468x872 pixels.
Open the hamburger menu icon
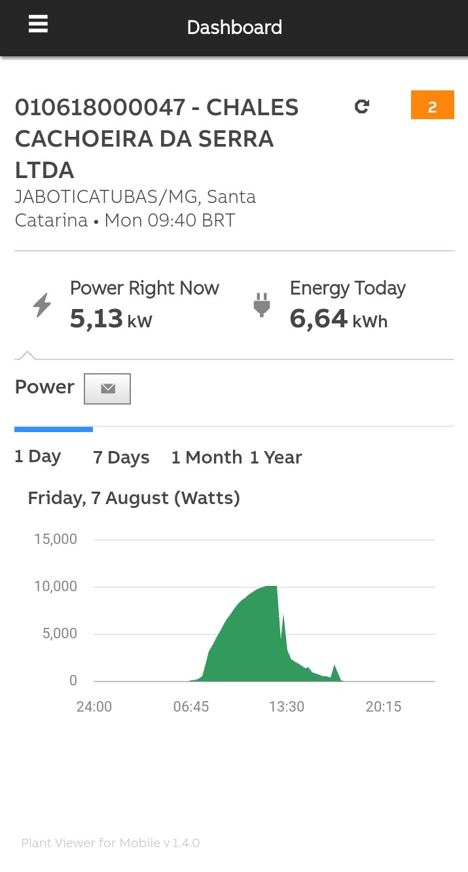(x=38, y=24)
